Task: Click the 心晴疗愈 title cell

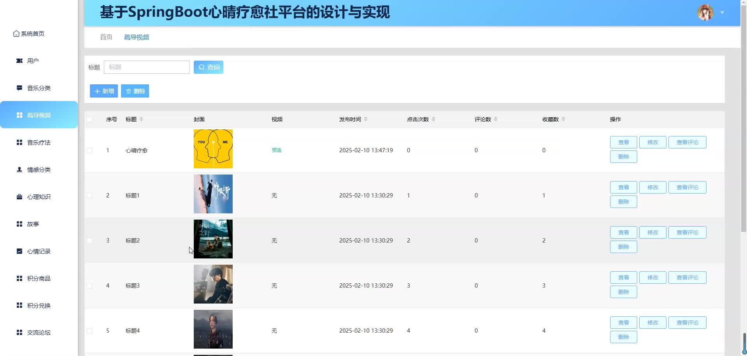Action: [137, 150]
